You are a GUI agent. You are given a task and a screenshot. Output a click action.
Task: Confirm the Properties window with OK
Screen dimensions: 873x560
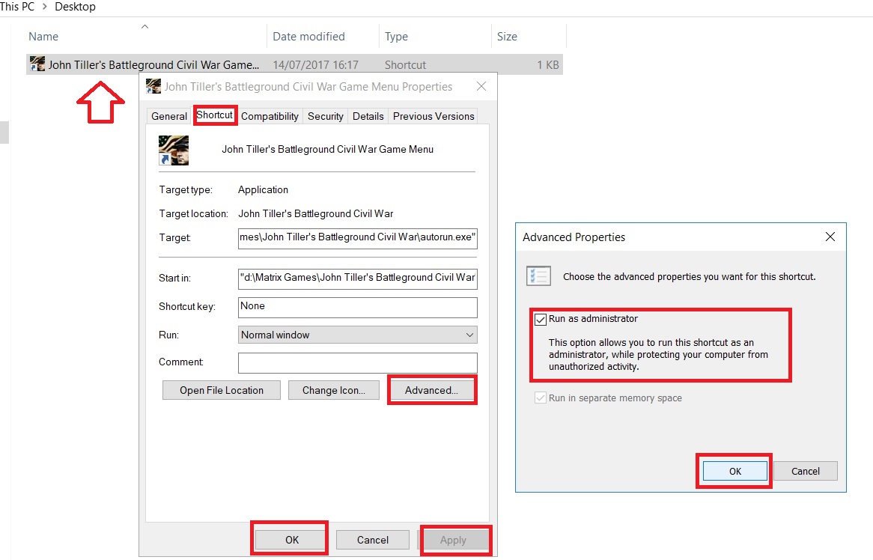[x=291, y=540]
